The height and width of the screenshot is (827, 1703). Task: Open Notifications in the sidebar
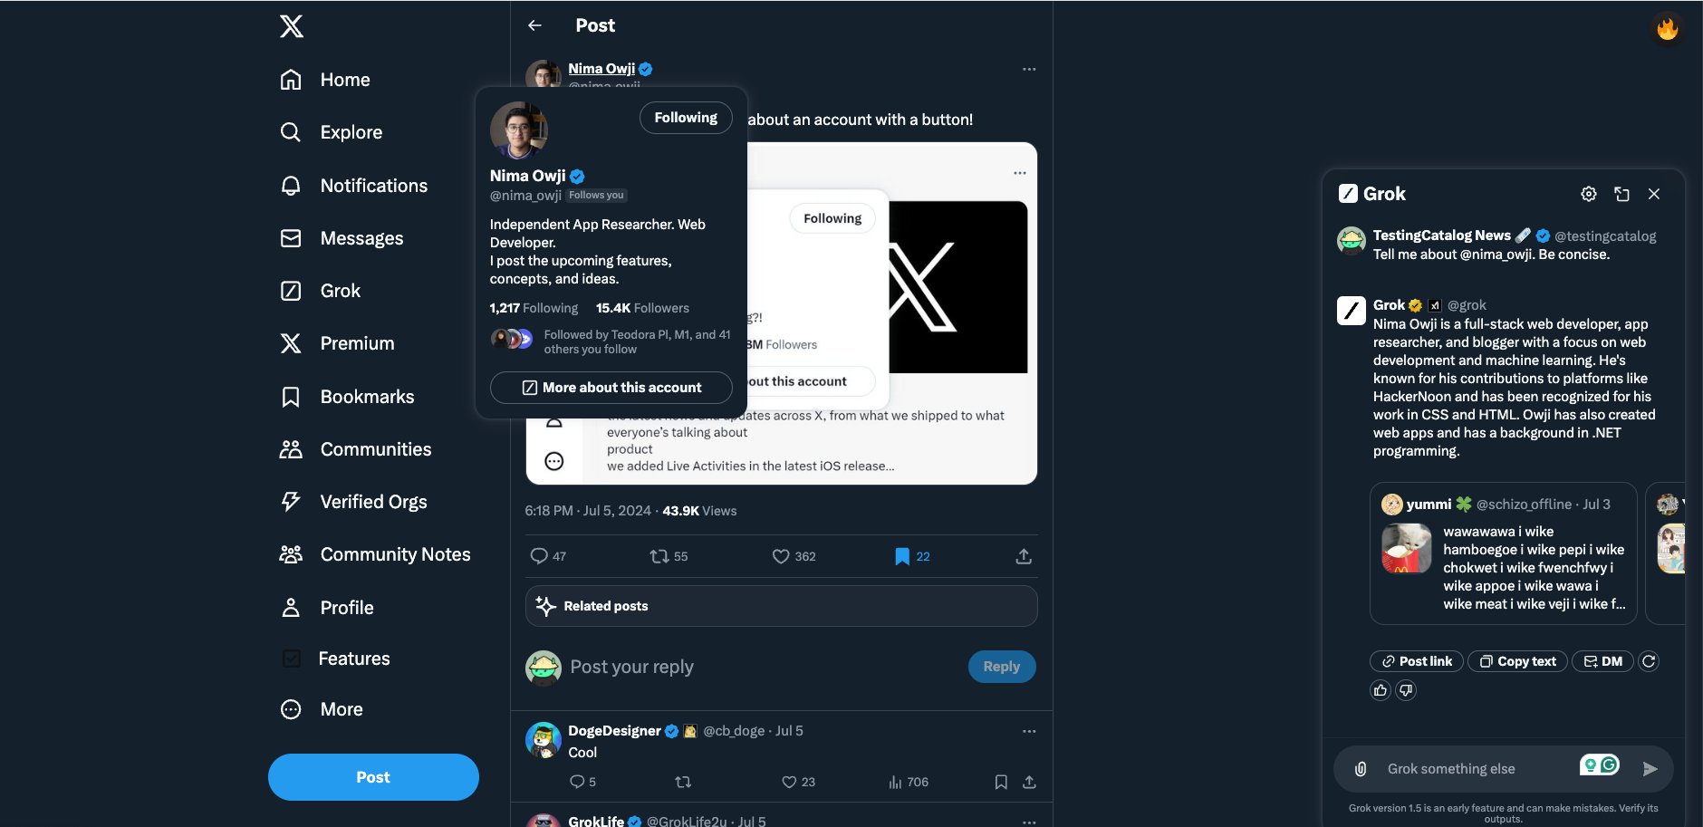coord(354,186)
